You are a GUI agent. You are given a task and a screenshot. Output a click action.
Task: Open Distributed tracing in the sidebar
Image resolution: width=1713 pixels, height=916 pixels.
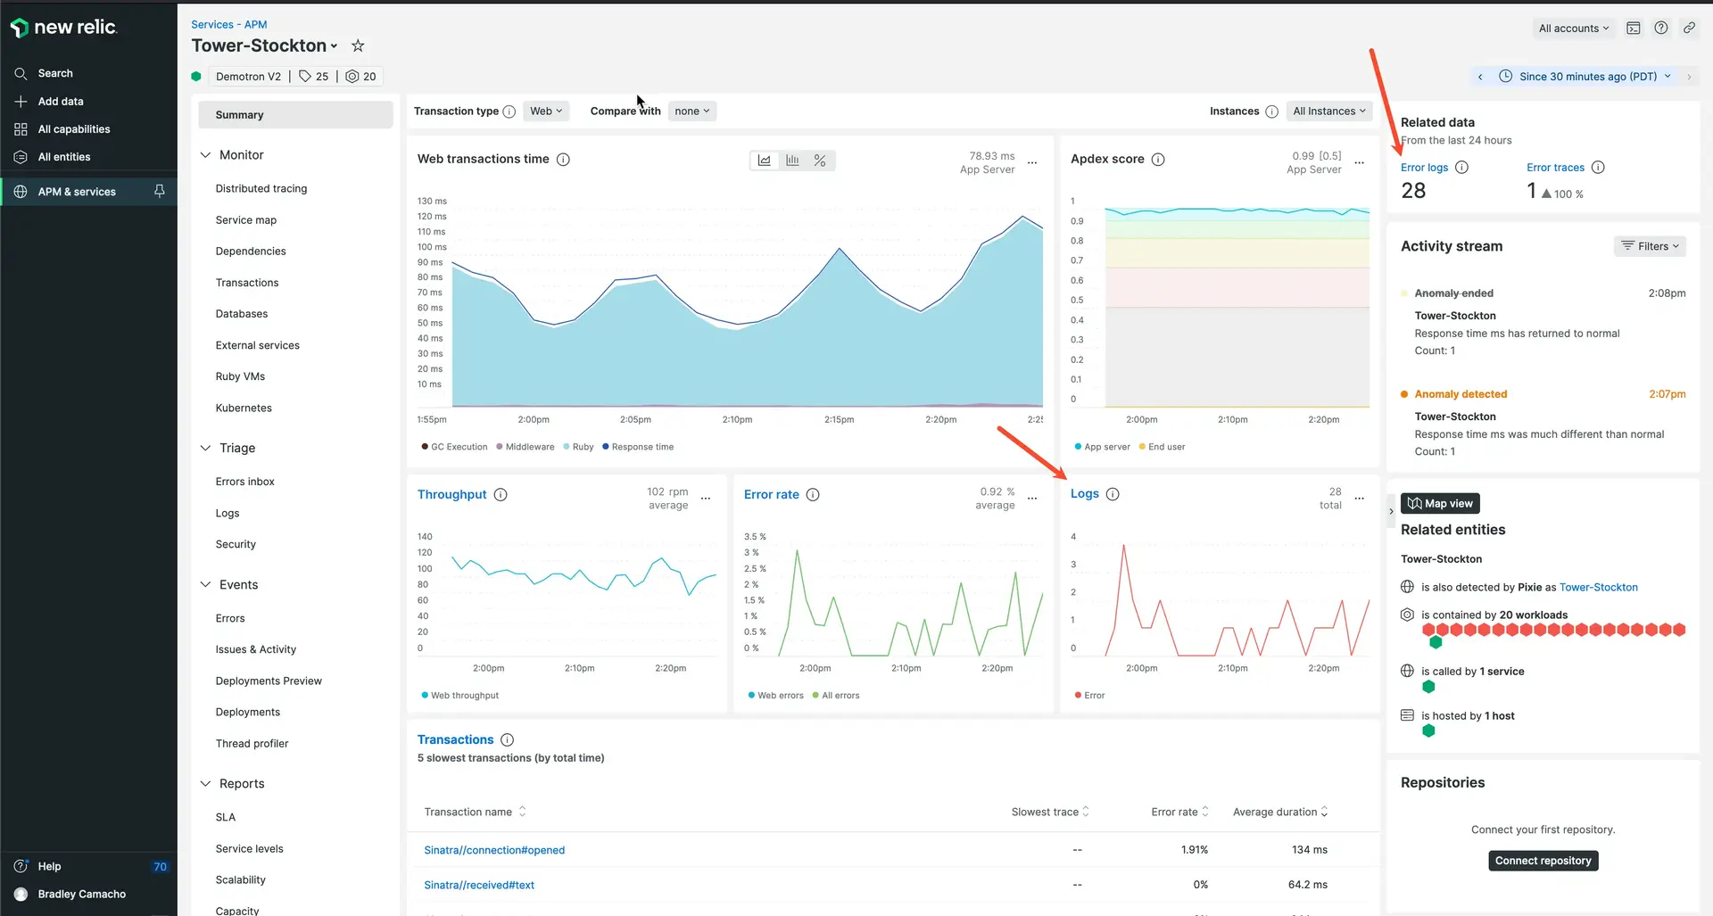(261, 188)
